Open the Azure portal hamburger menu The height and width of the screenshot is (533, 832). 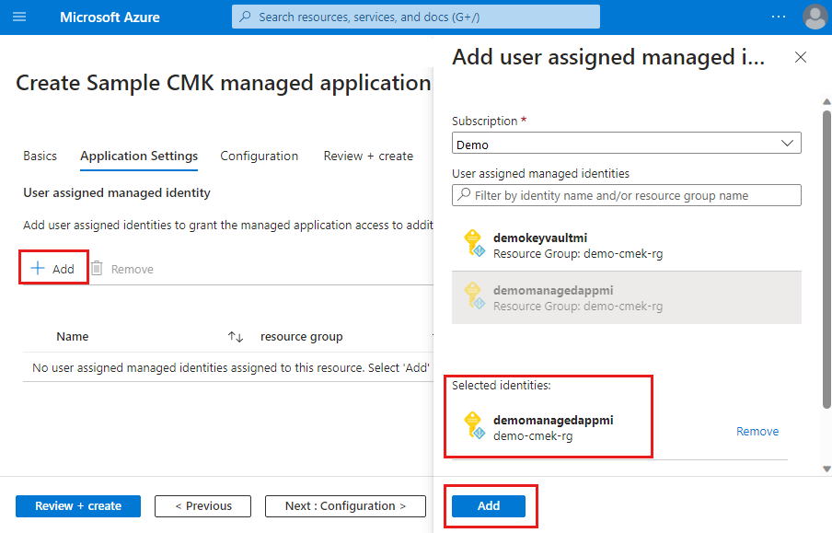pos(19,16)
